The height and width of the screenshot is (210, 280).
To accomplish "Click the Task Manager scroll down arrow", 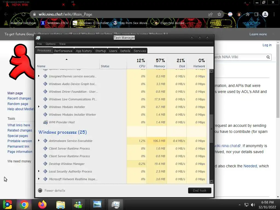I will click(211, 182).
